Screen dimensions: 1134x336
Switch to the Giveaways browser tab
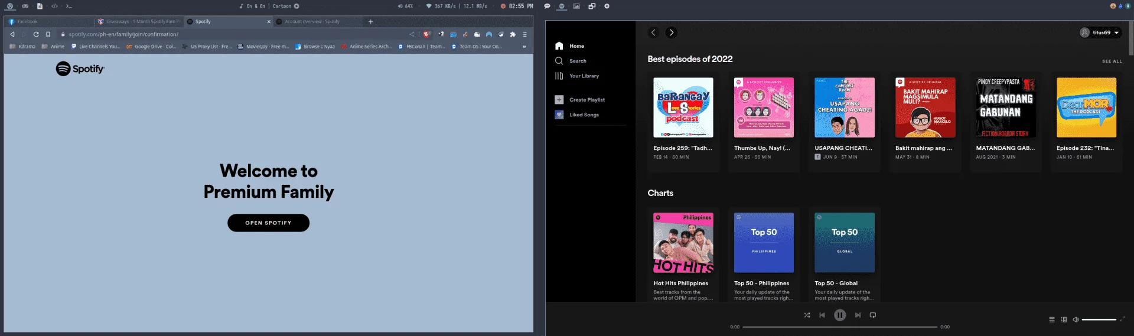139,22
